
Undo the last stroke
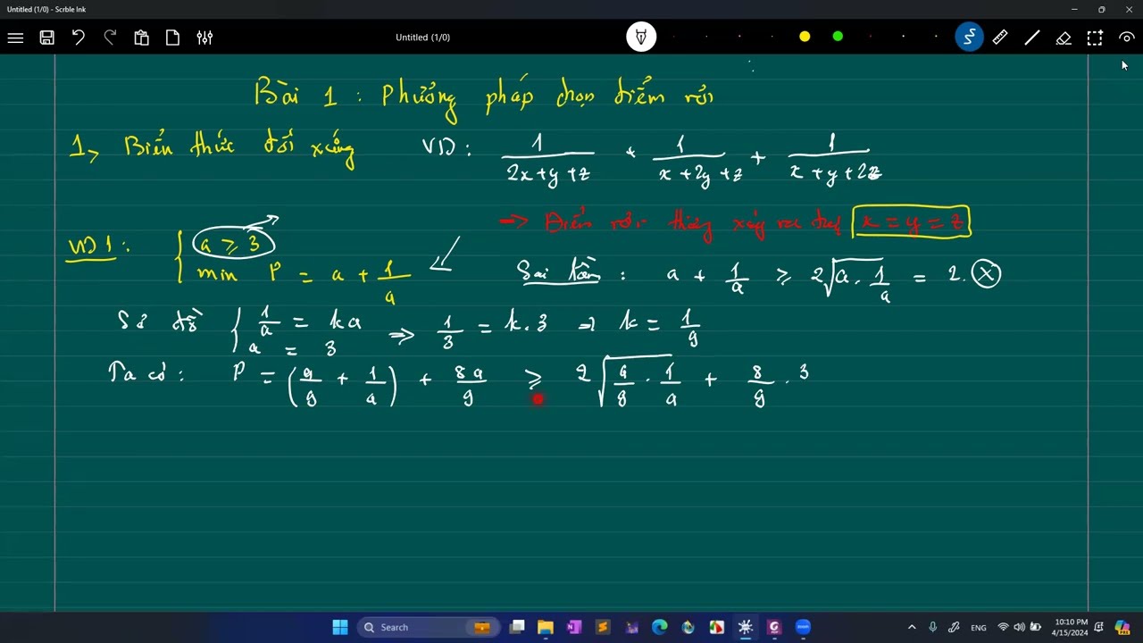coord(79,38)
